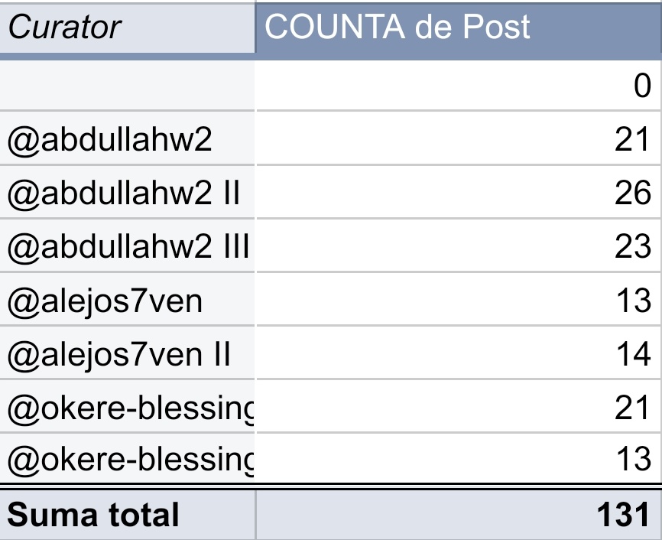
Task: Click the grand total 131 cell
Action: point(459,515)
